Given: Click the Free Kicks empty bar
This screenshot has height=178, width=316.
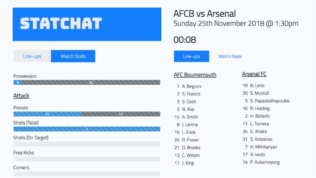Looking at the screenshot, I should click(87, 159).
